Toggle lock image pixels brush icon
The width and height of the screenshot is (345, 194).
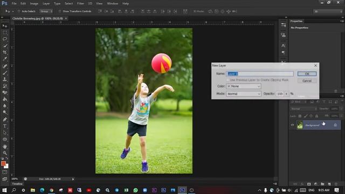306,116
